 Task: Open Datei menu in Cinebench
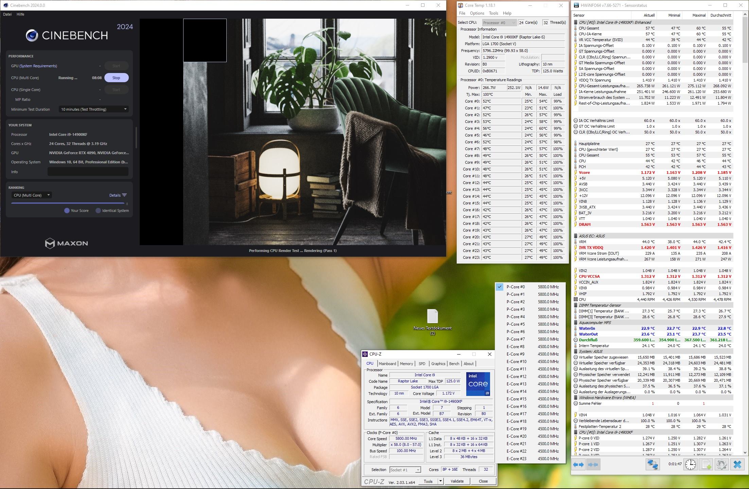[7, 14]
